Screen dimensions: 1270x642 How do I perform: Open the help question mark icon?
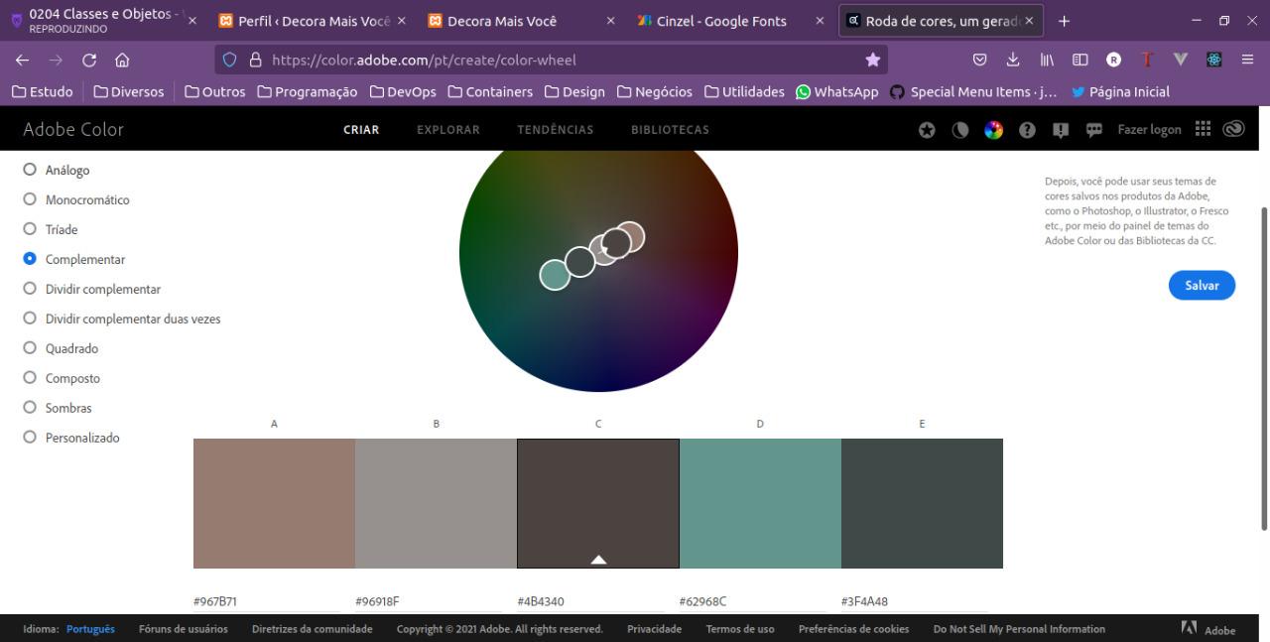point(1027,130)
